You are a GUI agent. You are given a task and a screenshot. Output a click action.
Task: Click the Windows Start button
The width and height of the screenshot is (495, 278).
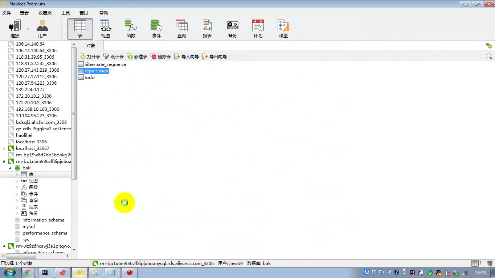click(10, 273)
